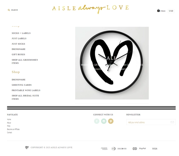
Task: Click the heart logo beside copyright
Action: 27,148
